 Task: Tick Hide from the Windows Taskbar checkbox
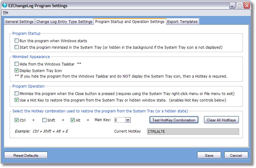pos(17,64)
